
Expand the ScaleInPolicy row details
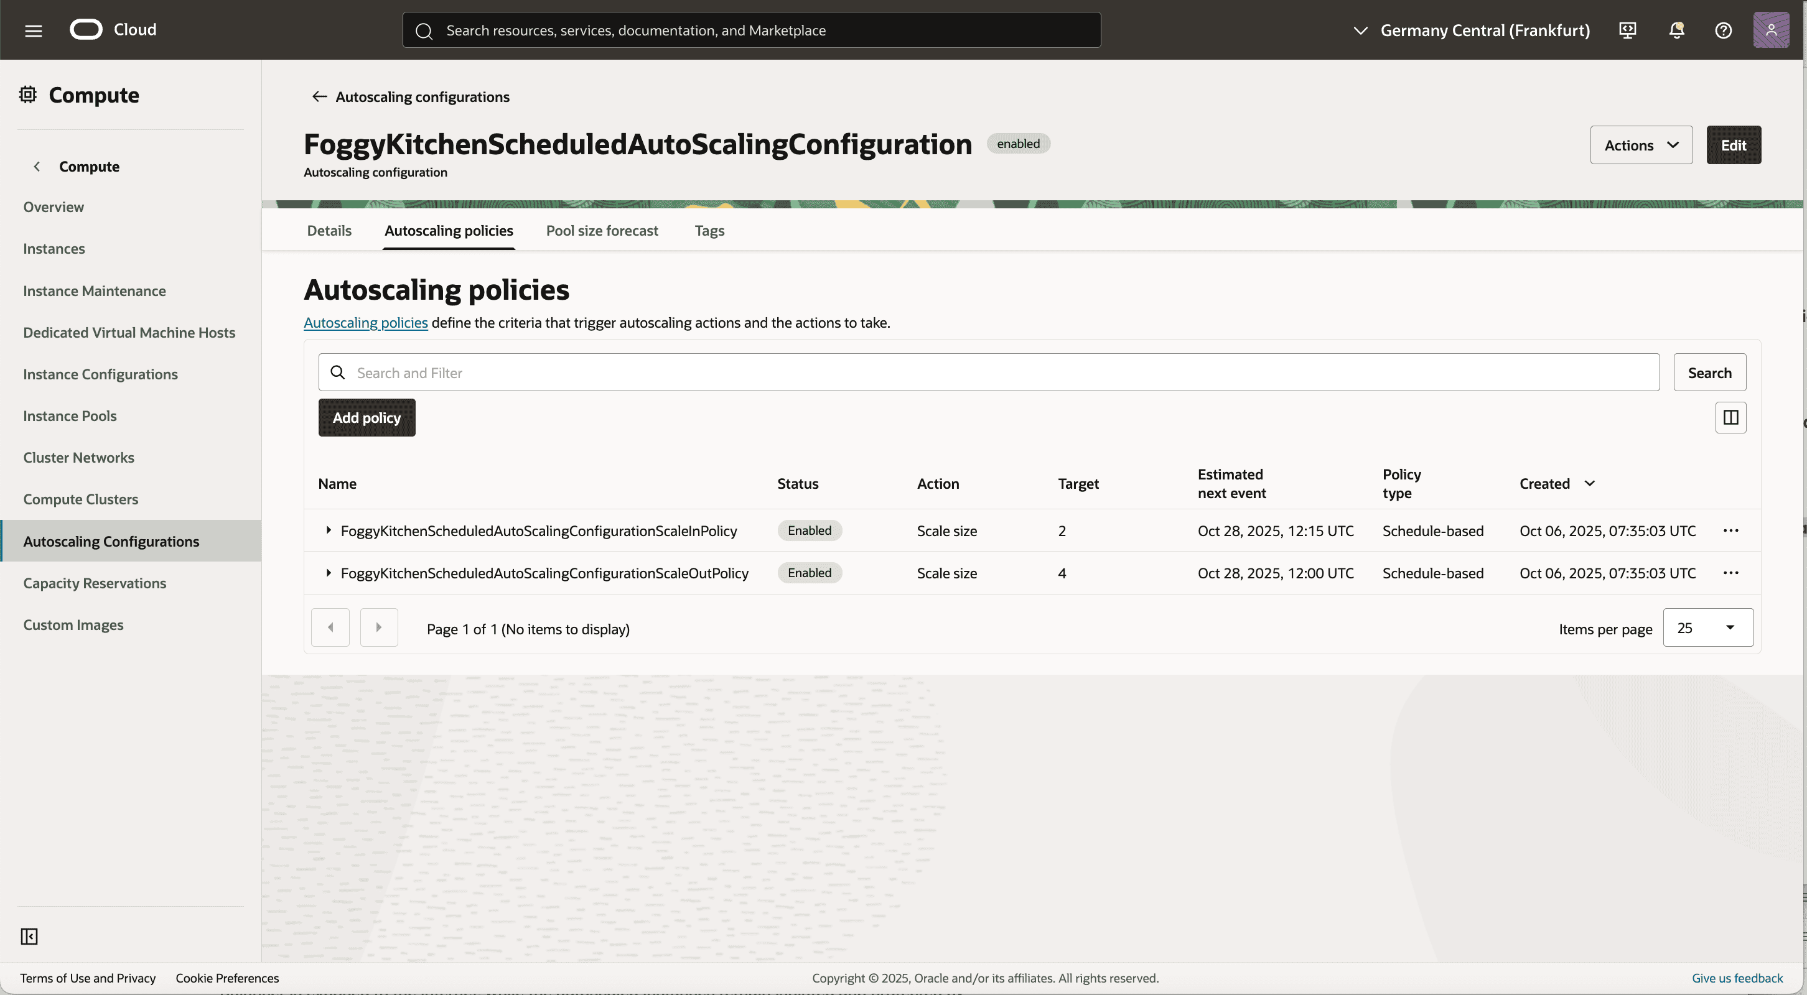pos(329,531)
